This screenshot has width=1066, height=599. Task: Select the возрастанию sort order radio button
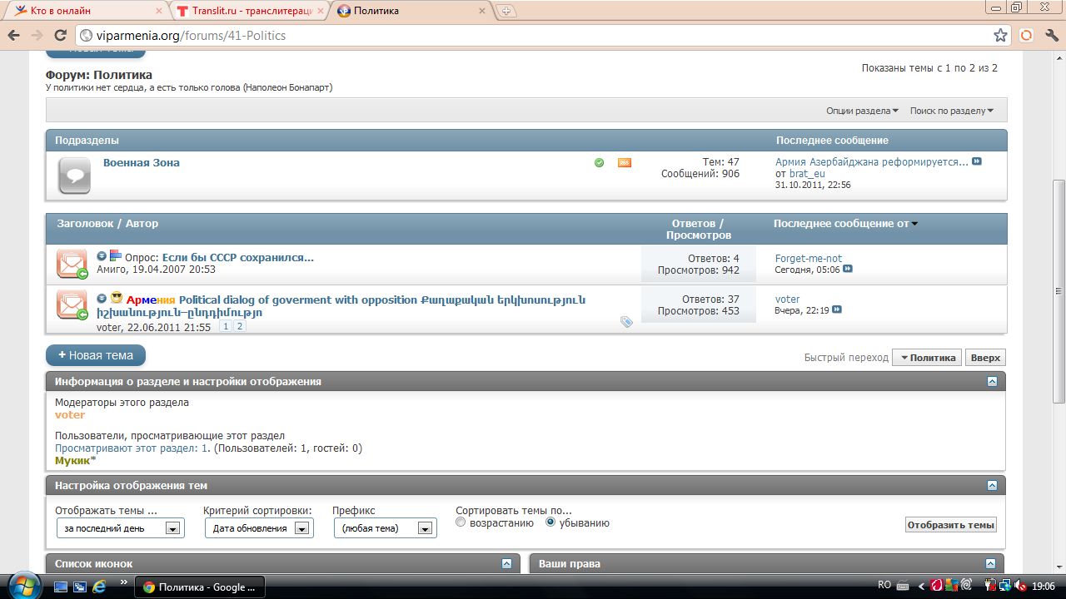(x=461, y=523)
